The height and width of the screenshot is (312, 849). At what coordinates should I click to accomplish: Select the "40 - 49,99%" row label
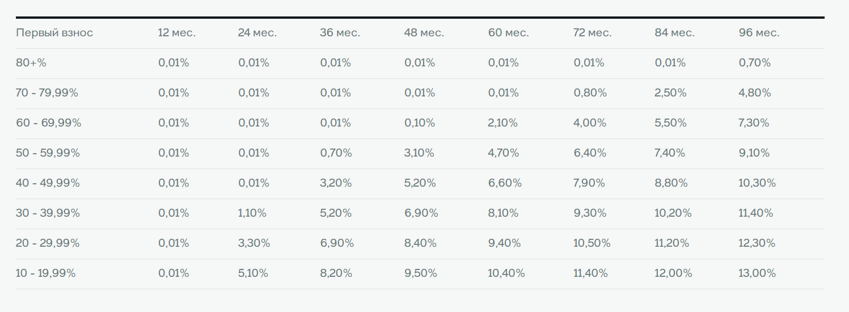click(x=48, y=183)
